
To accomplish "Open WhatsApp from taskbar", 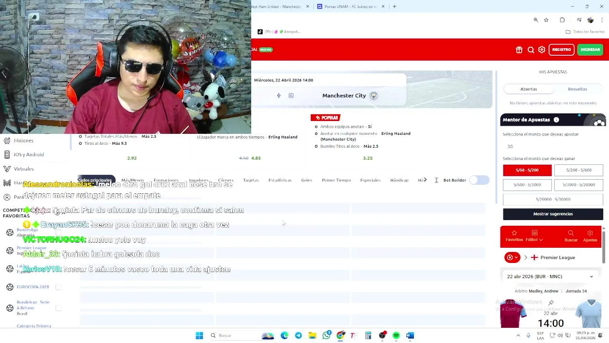I will click(x=326, y=336).
